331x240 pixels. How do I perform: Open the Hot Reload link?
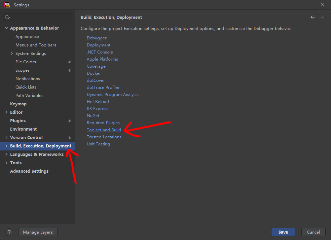pyautogui.click(x=98, y=102)
